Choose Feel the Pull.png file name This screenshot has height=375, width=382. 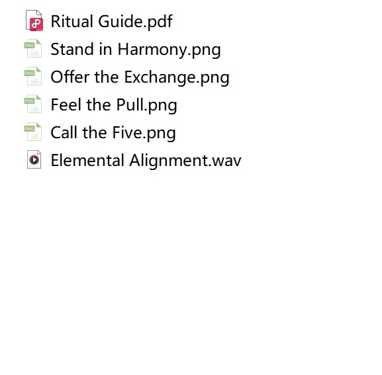[114, 105]
